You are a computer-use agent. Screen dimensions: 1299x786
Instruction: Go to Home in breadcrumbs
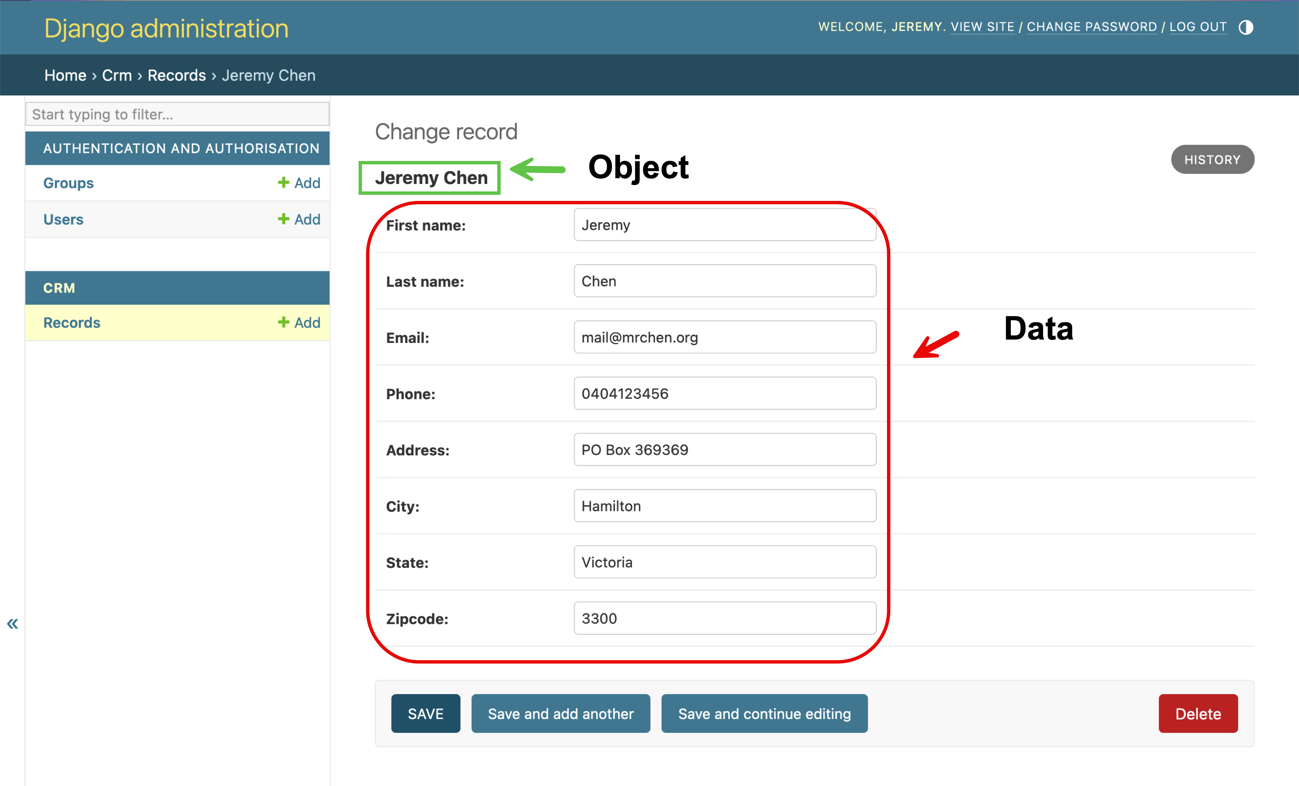(x=65, y=75)
